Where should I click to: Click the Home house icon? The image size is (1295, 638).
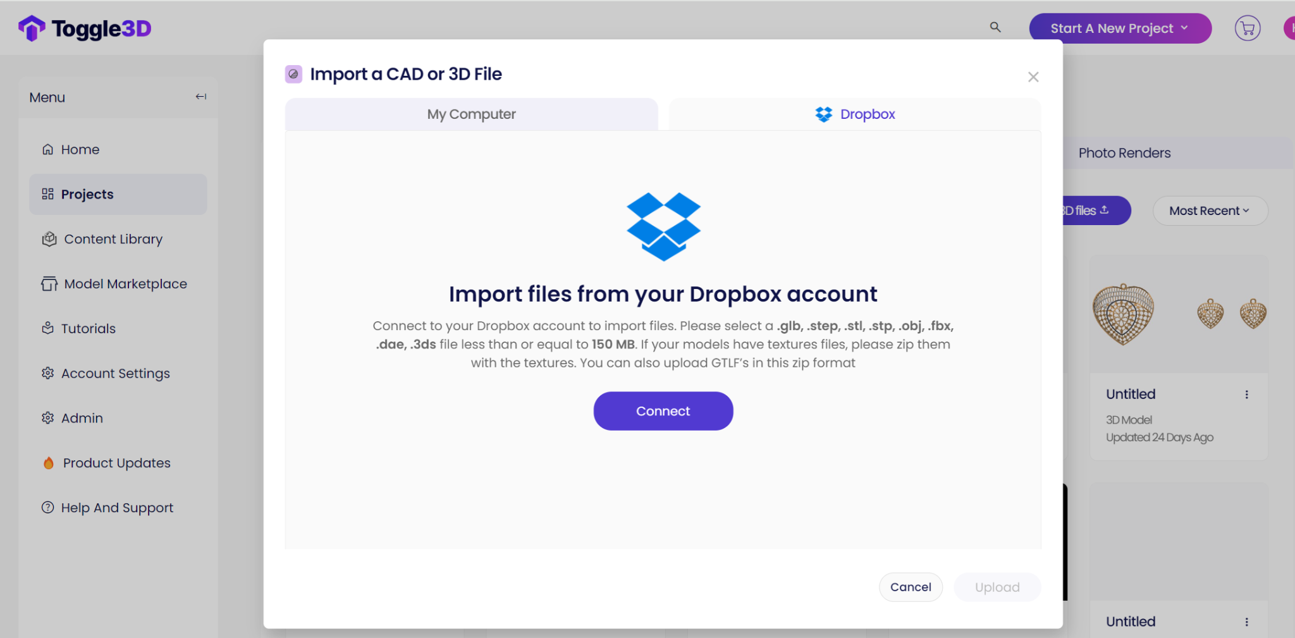[47, 150]
